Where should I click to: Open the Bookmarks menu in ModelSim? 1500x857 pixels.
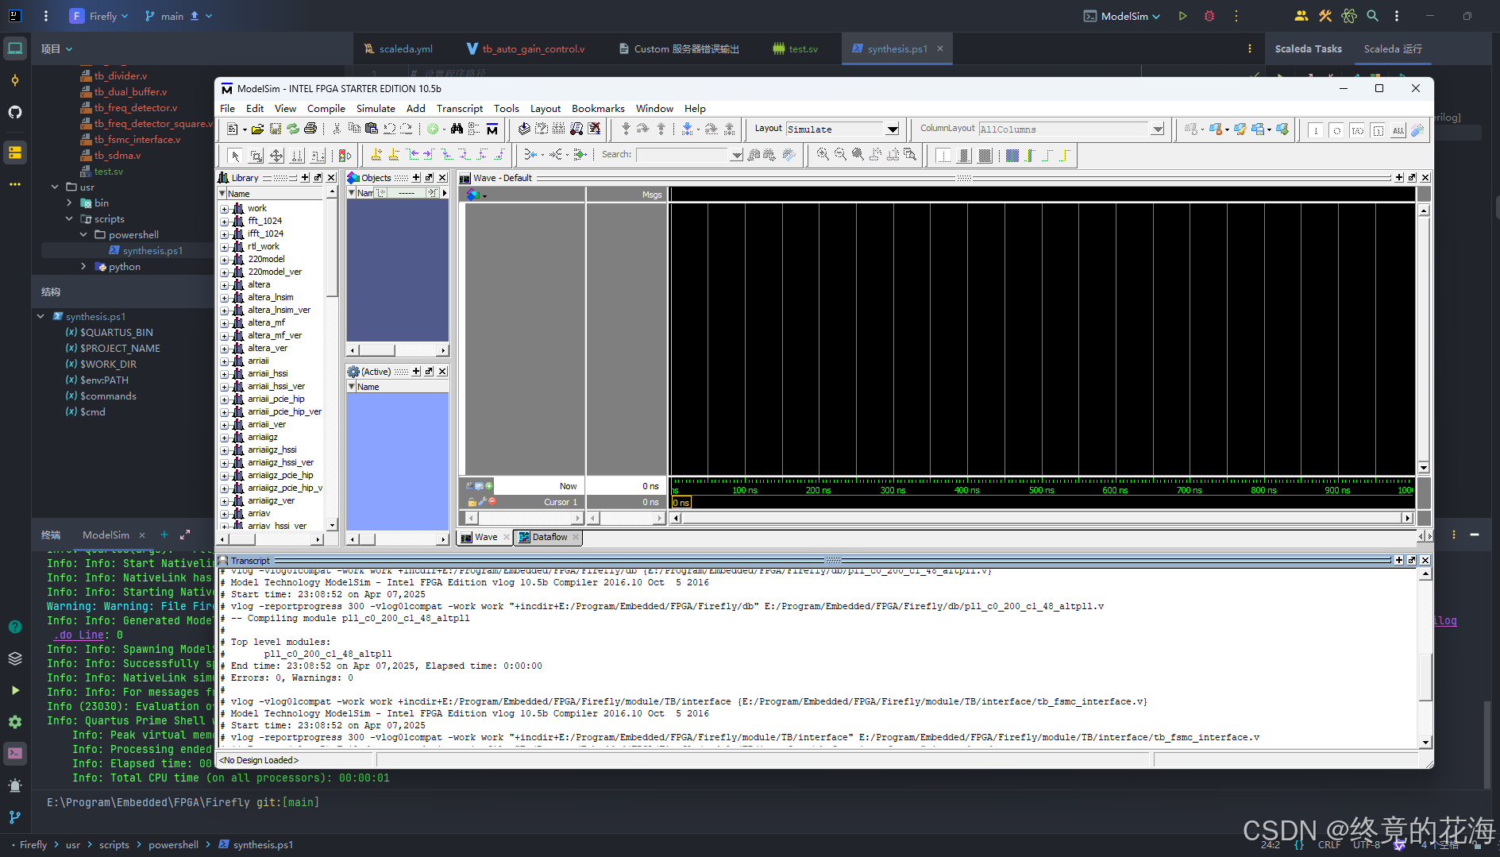598,109
